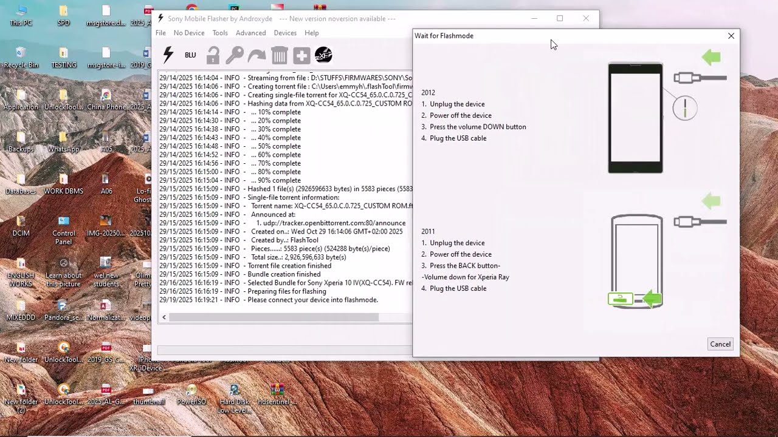This screenshot has width=778, height=437.
Task: Click the plus bundle creation icon
Action: 301,55
